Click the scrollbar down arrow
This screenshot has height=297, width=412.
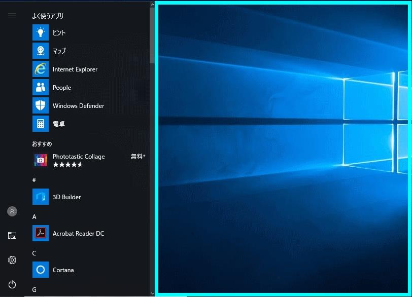152,293
